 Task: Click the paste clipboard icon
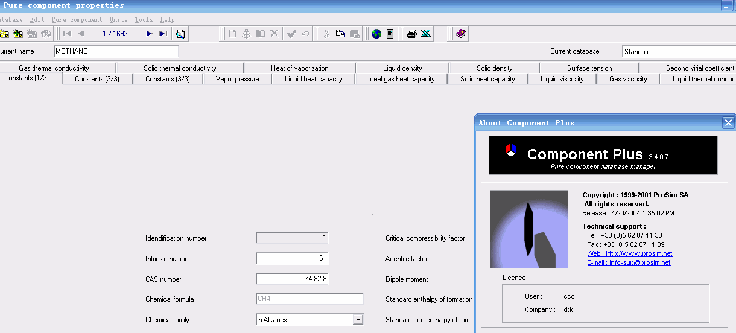355,34
